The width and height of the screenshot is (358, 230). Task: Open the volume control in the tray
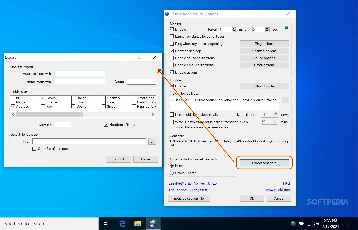316,223
